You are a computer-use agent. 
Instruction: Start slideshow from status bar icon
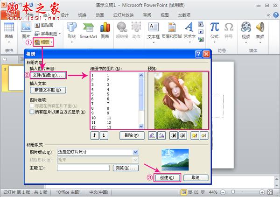(x=203, y=192)
